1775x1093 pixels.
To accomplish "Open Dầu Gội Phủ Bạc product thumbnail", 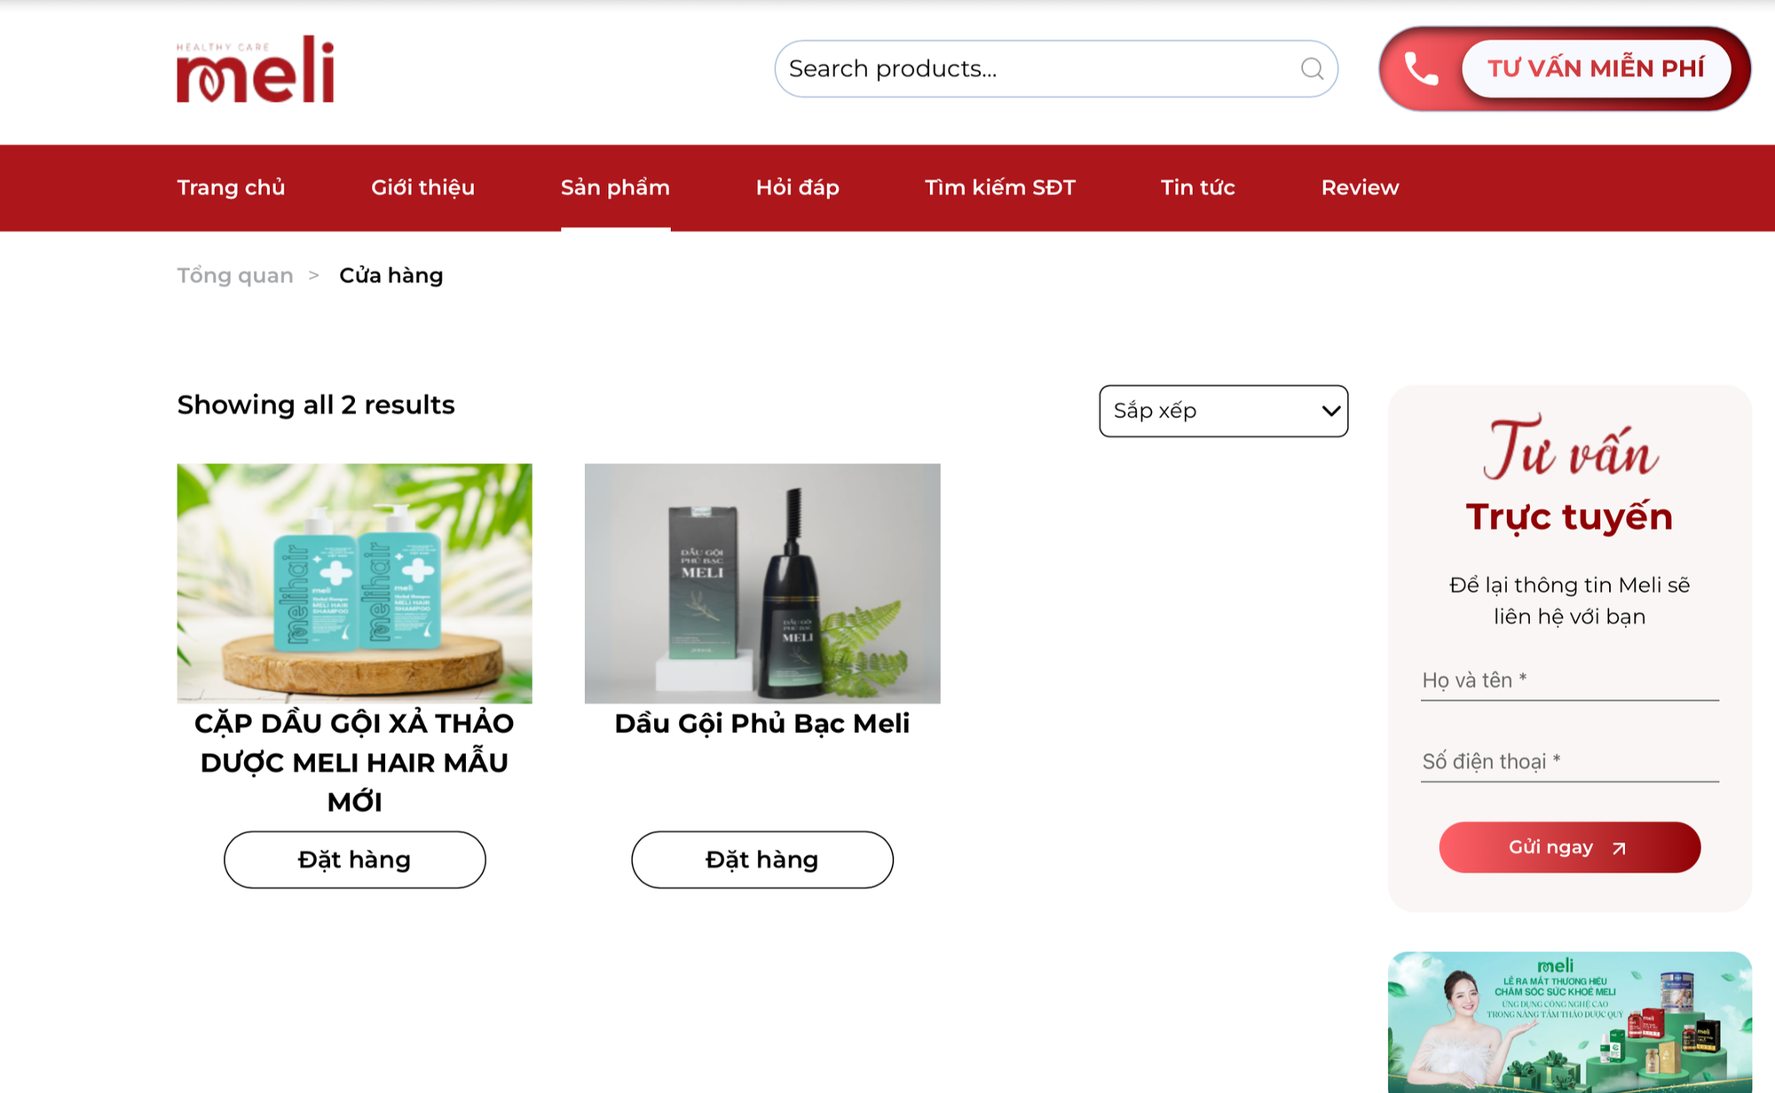I will click(x=761, y=583).
